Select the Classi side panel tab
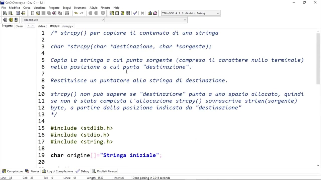321x180 pixels. [19, 26]
